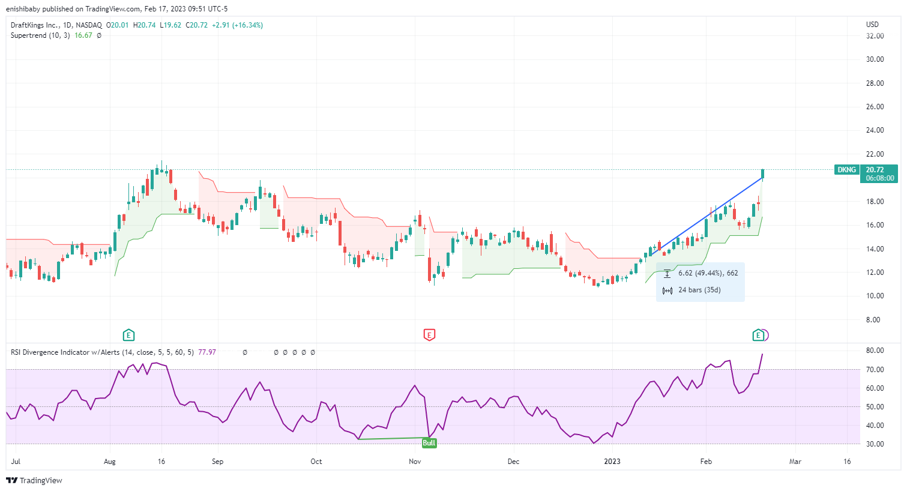
Task: Click the horizontal bars-range icon in measurement box
Action: point(667,291)
